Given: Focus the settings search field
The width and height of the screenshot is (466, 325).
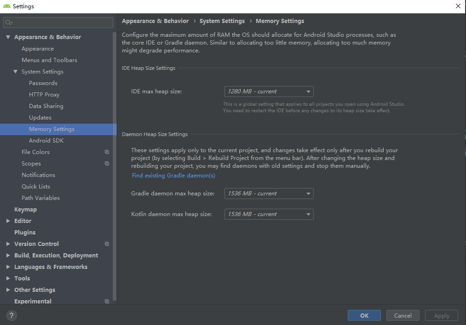Looking at the screenshot, I should (58, 23).
